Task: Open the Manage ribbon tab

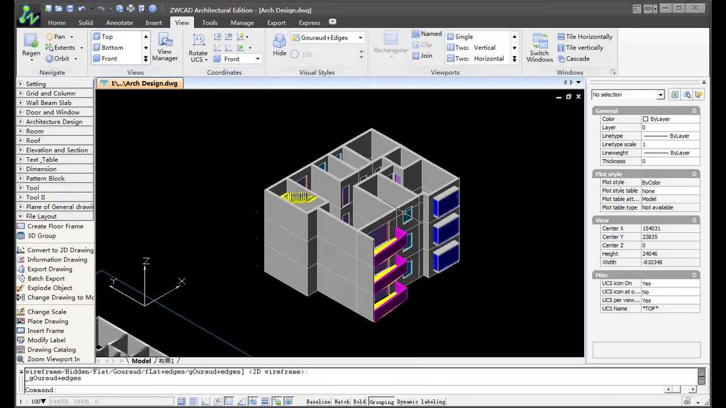Action: click(242, 23)
